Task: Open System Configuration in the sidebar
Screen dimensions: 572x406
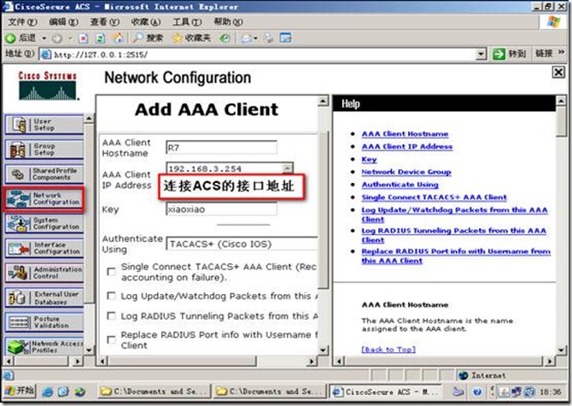Action: [x=44, y=223]
